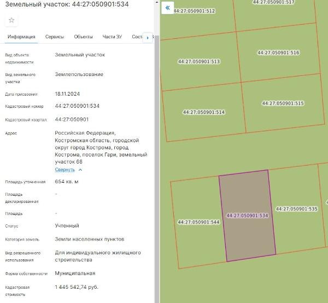Show more tabs using the right arrow
This screenshot has width=328, height=303.
(148, 38)
